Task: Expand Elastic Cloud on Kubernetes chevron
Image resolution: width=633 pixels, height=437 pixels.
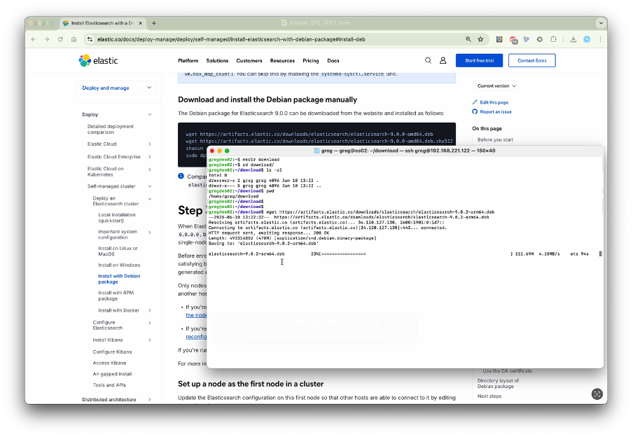Action: click(150, 169)
